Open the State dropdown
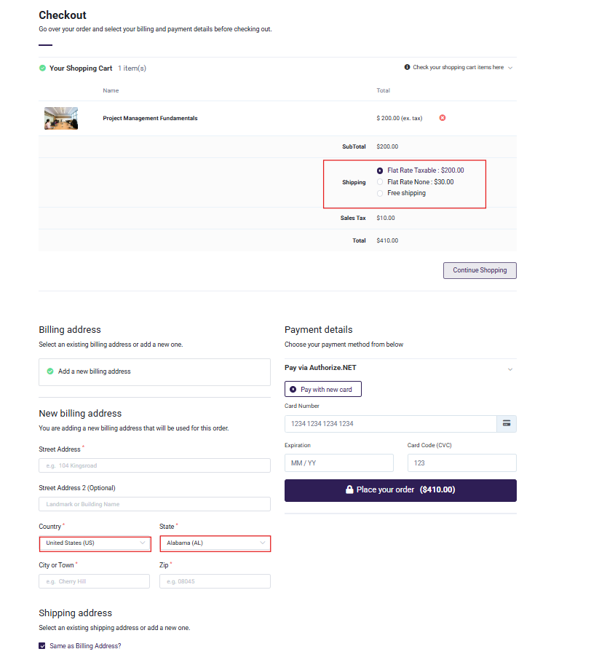Screen dimensions: 591x657 [x=215, y=543]
